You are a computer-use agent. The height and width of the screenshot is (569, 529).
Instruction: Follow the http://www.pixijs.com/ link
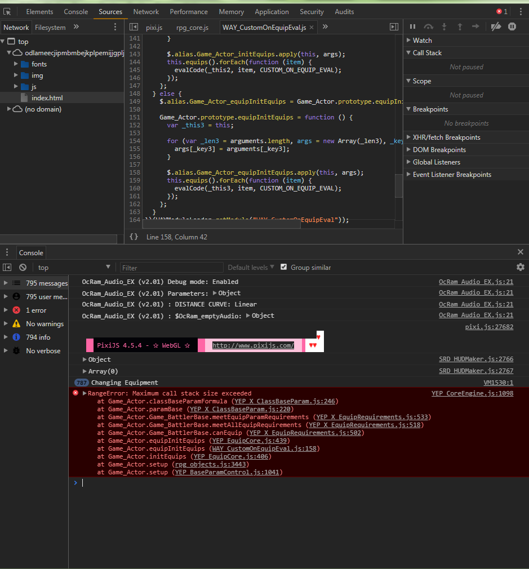coord(253,345)
